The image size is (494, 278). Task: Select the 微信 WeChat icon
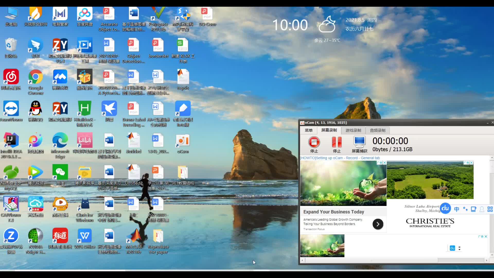(60, 175)
